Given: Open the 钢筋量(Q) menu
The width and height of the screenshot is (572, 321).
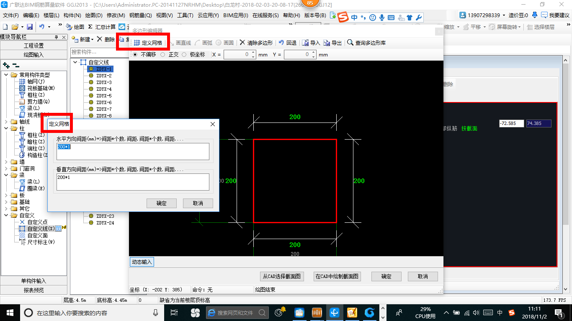Looking at the screenshot, I should (140, 15).
